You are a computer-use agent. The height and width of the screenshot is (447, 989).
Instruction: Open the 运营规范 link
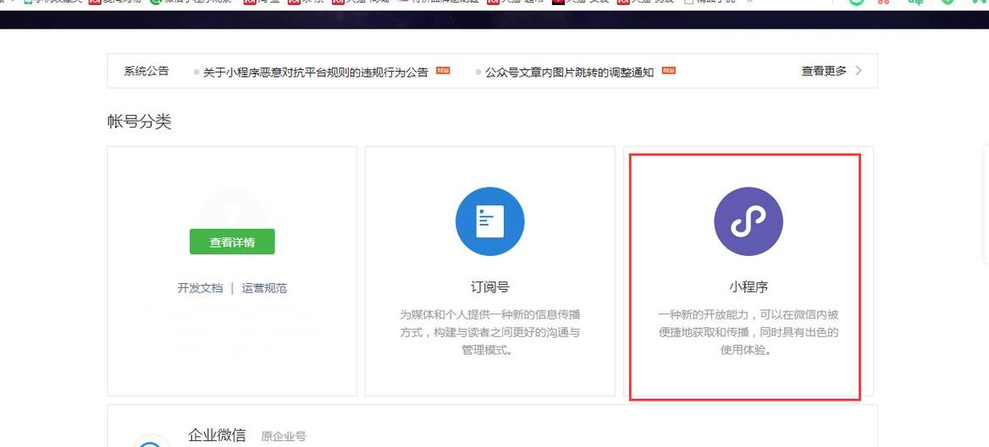(x=264, y=288)
